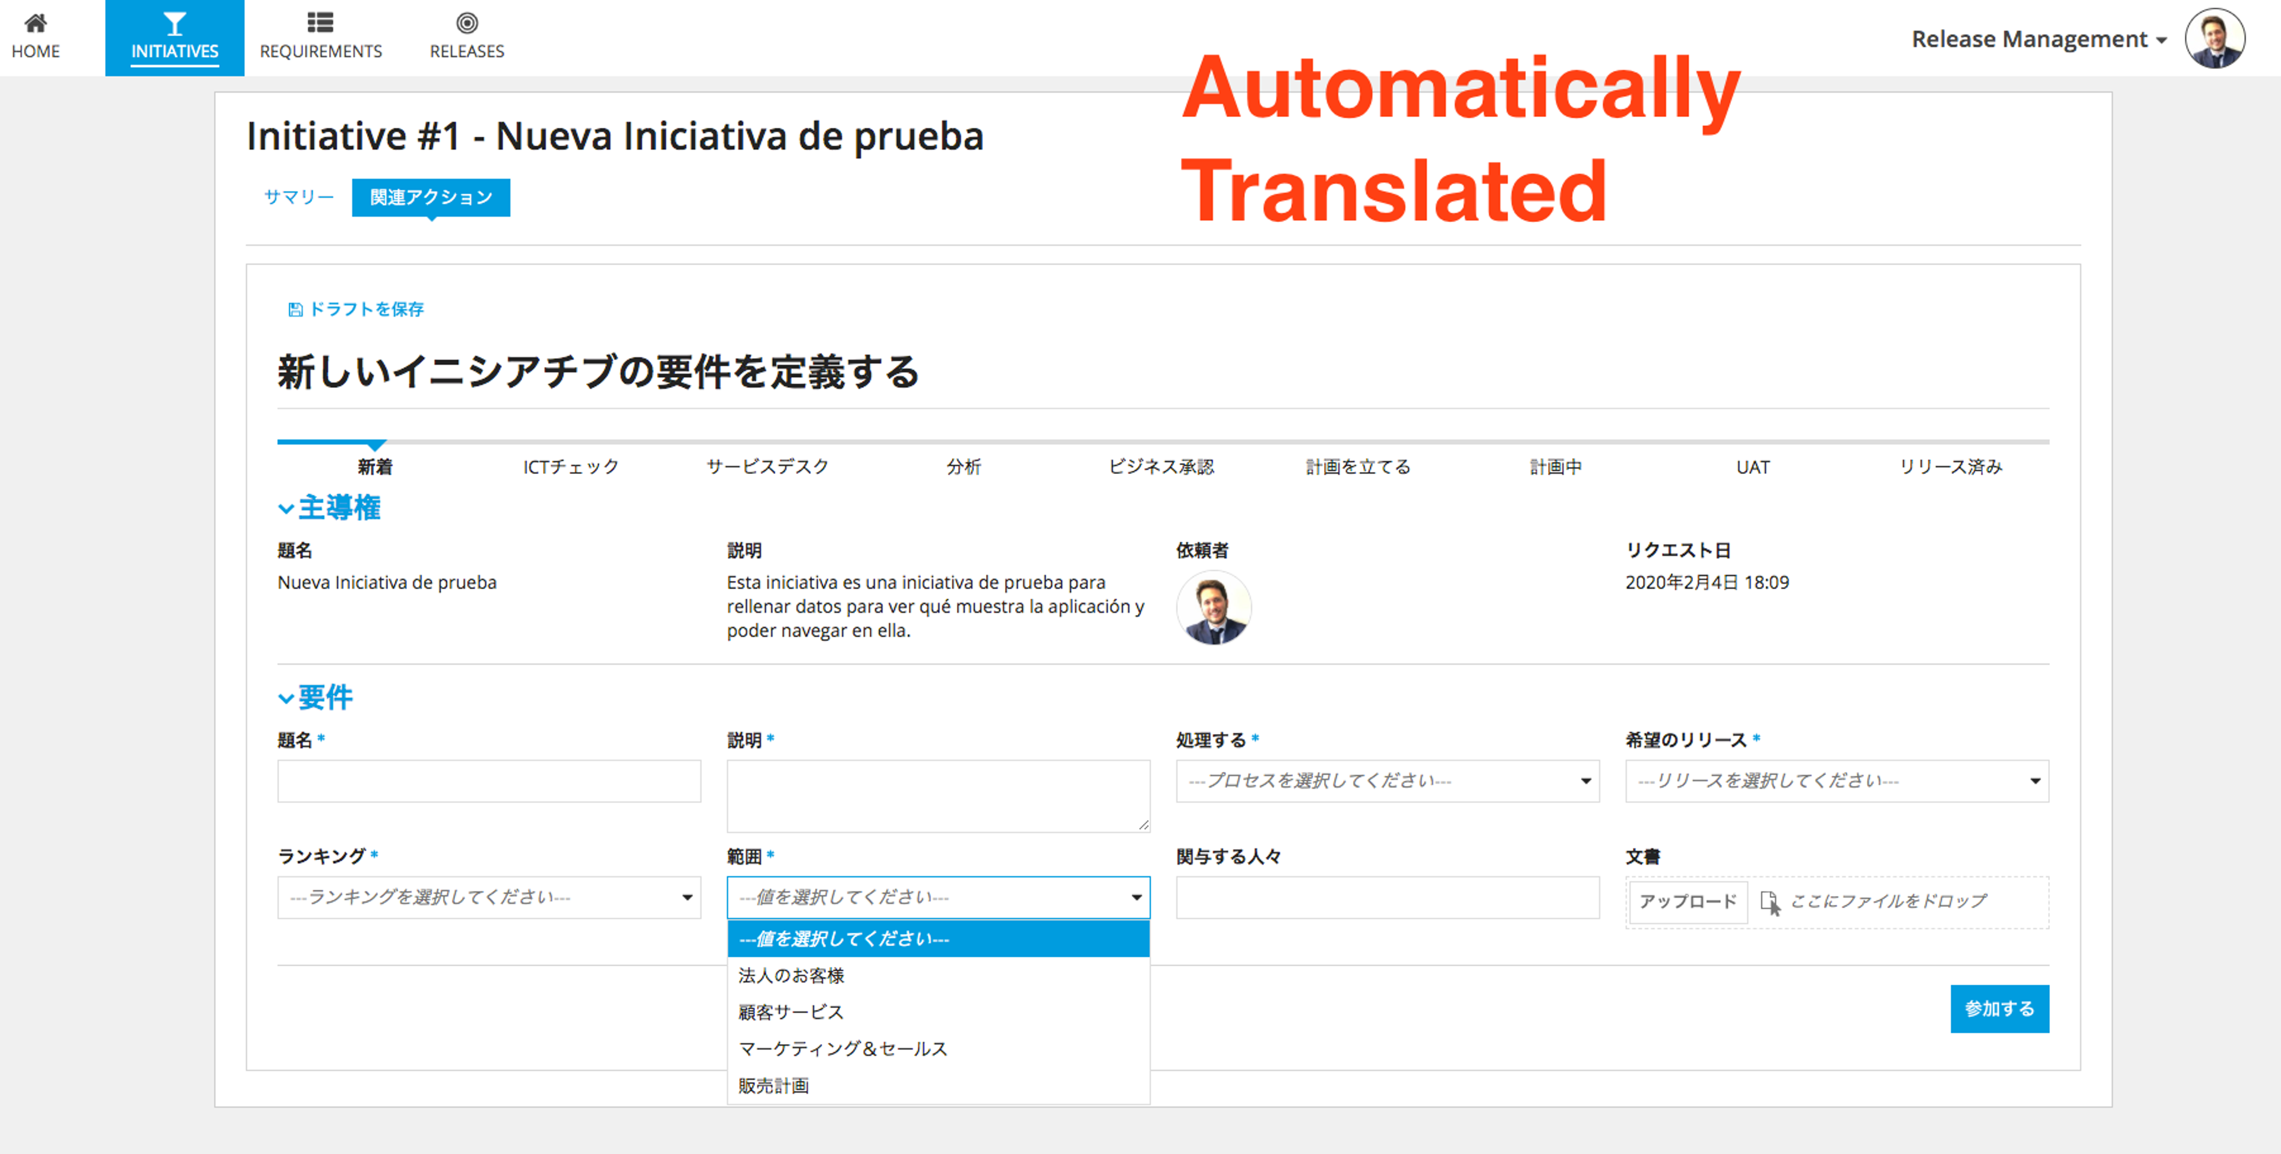Select the サービスデスク workflow stage
2281x1154 pixels.
click(x=767, y=467)
